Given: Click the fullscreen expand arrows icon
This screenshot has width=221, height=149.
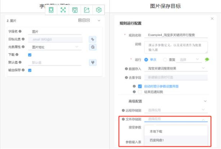Looking at the screenshot, I should tap(63, 10).
